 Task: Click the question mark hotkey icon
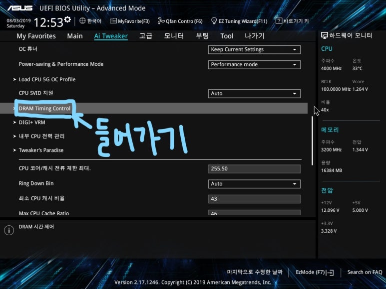pyautogui.click(x=279, y=21)
